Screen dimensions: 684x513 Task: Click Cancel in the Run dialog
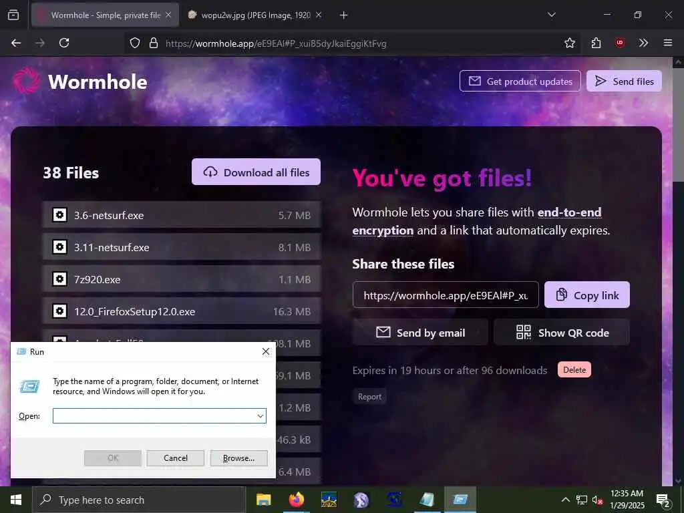coord(176,458)
